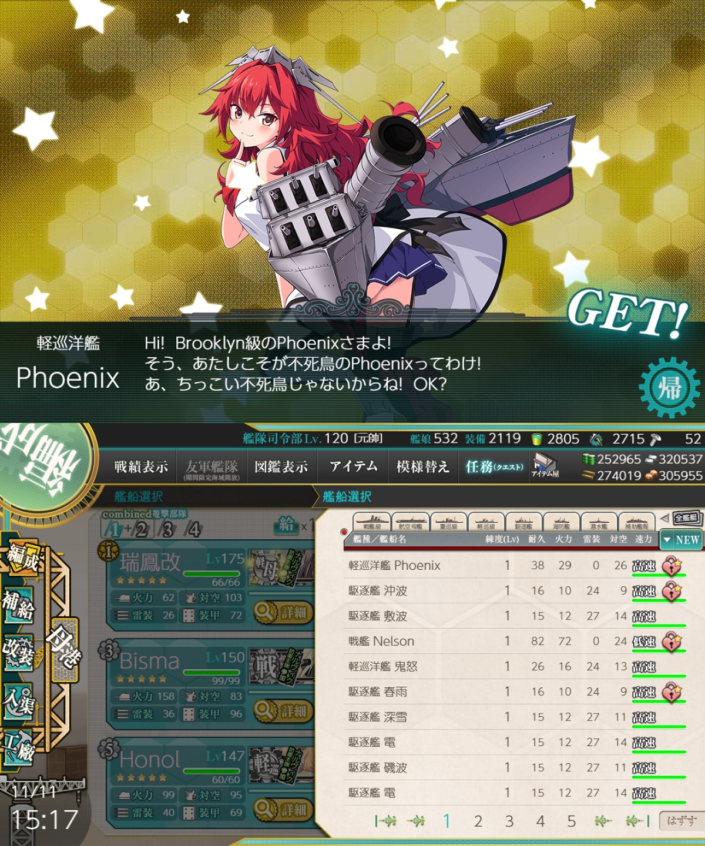Image resolution: width=705 pixels, height=846 pixels.
Task: Open the NEW sort order dropdown
Action: coord(681,539)
